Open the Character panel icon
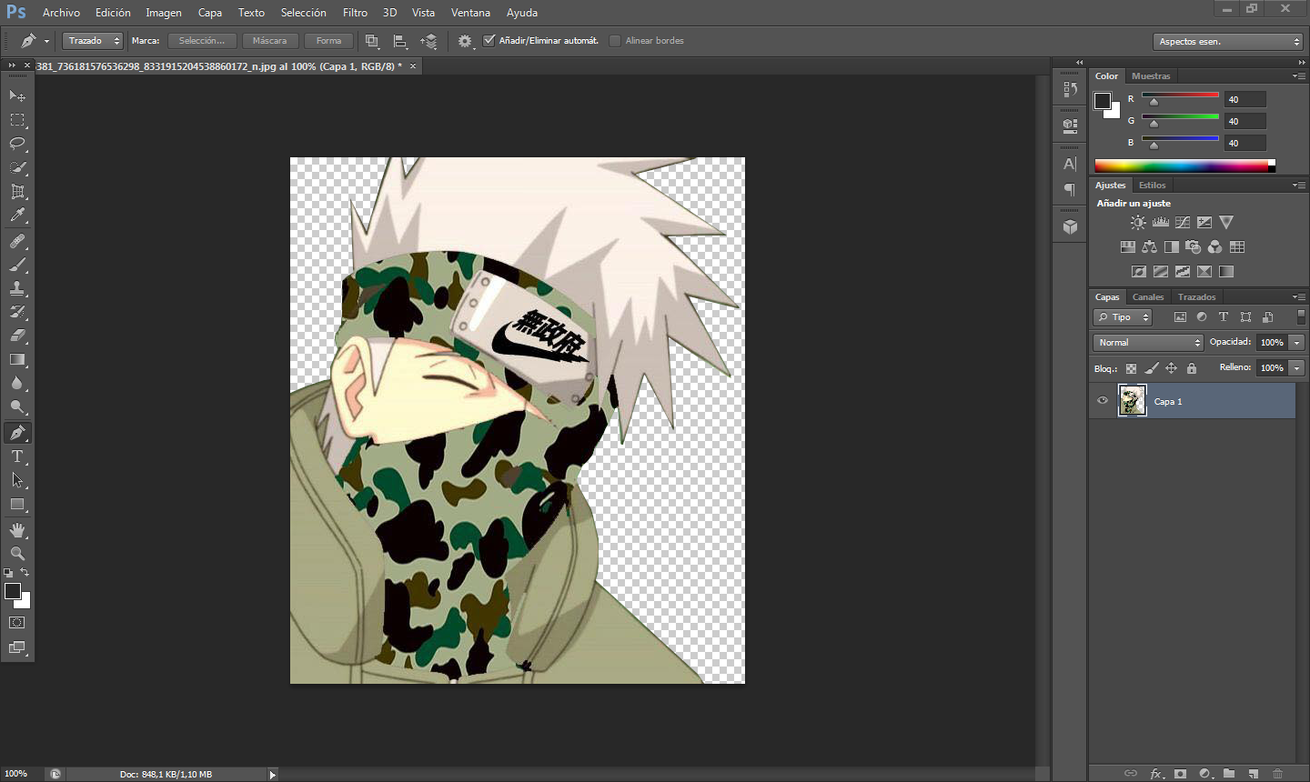The height and width of the screenshot is (782, 1310). [1070, 164]
